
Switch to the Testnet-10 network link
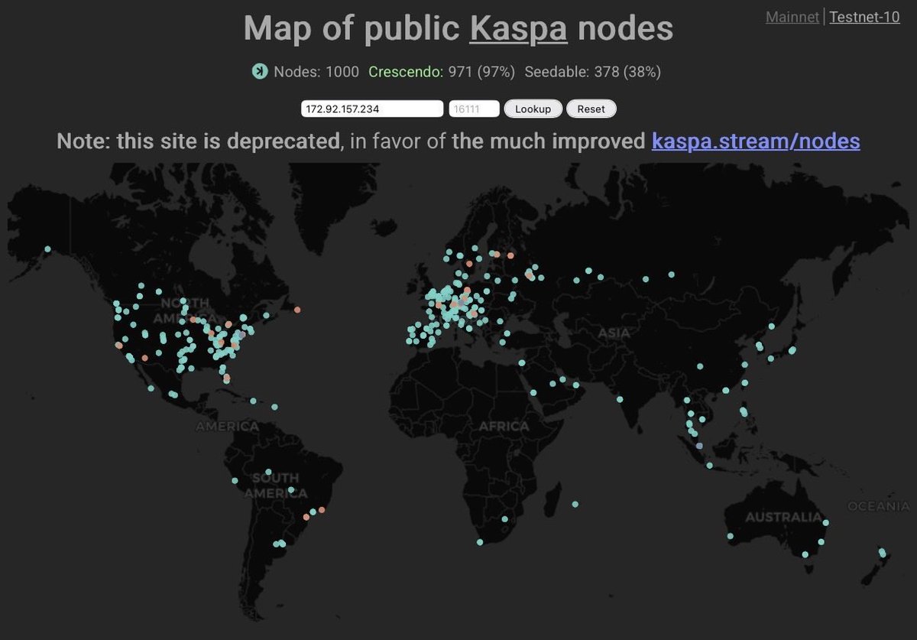click(x=865, y=17)
